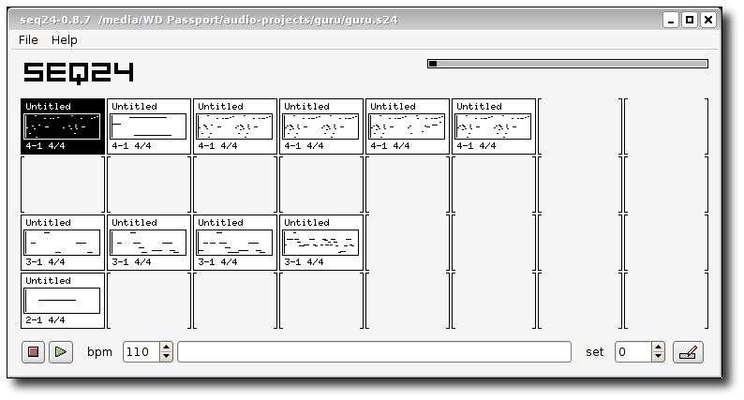Viewport: 744px width, 400px height.
Task: Open the song editor pencil button
Action: point(688,352)
